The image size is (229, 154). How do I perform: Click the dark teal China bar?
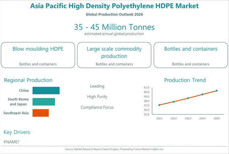pyautogui.click(x=46, y=90)
